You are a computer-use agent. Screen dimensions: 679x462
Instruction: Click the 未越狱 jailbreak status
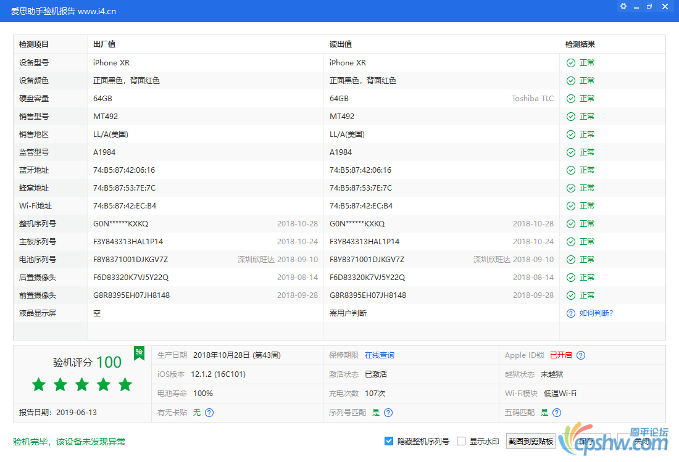[x=552, y=374]
